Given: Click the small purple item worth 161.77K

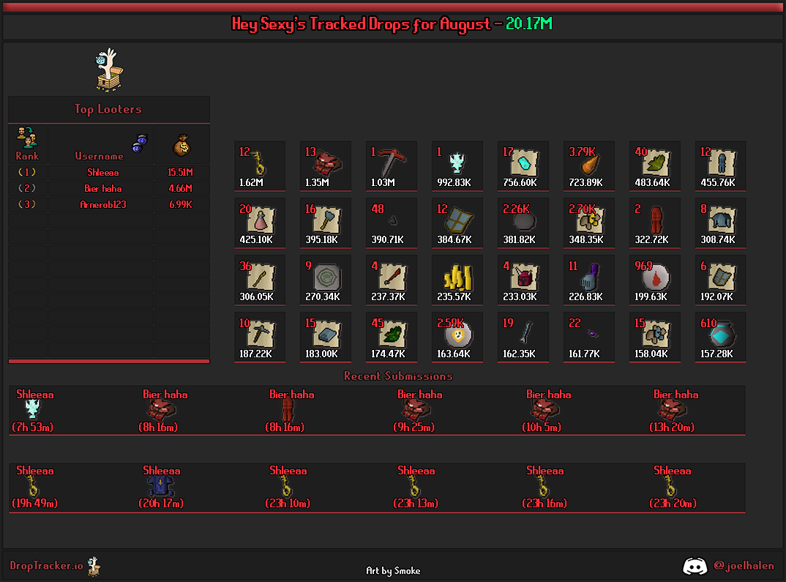Looking at the screenshot, I should 589,337.
